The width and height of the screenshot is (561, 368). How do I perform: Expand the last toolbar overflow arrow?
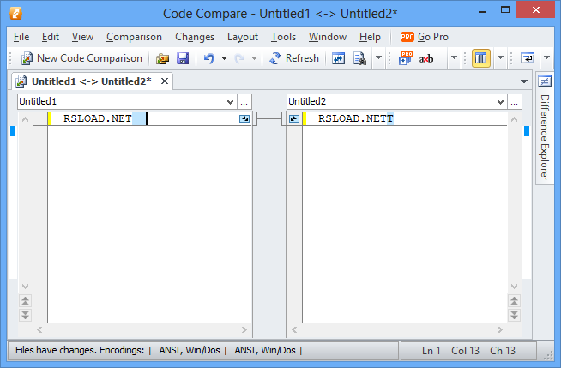[x=546, y=57]
